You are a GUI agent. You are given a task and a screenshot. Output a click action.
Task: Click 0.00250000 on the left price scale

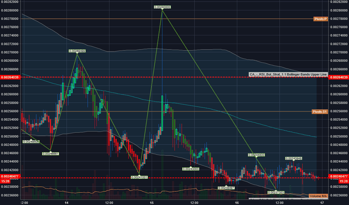coord(10,136)
